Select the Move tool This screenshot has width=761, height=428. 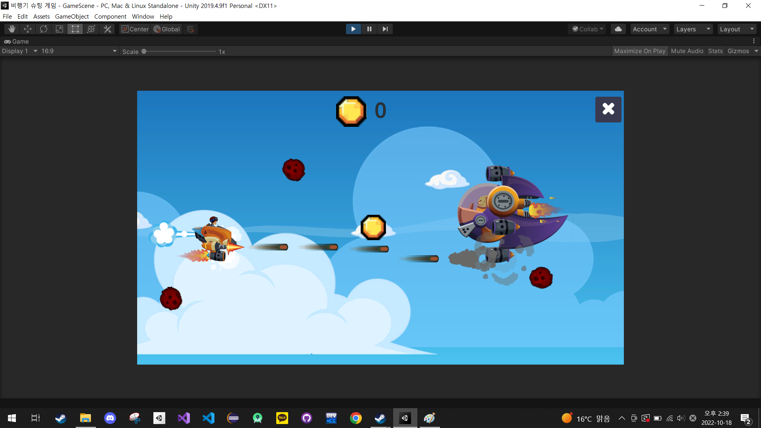(27, 29)
